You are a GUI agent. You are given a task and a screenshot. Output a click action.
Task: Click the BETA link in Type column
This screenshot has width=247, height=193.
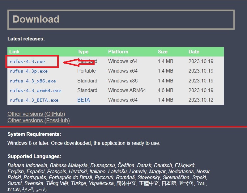click(83, 100)
